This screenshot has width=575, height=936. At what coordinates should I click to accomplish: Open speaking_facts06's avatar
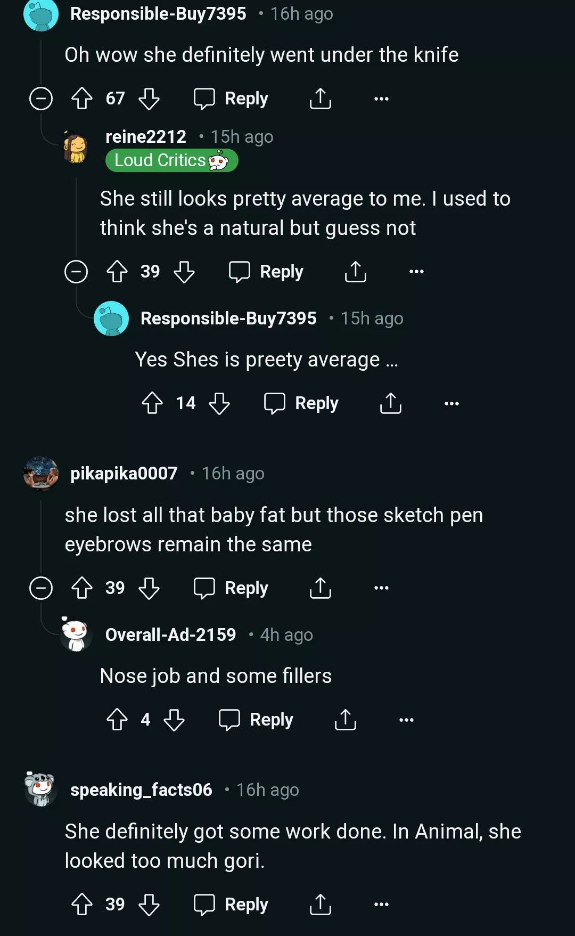(40, 789)
